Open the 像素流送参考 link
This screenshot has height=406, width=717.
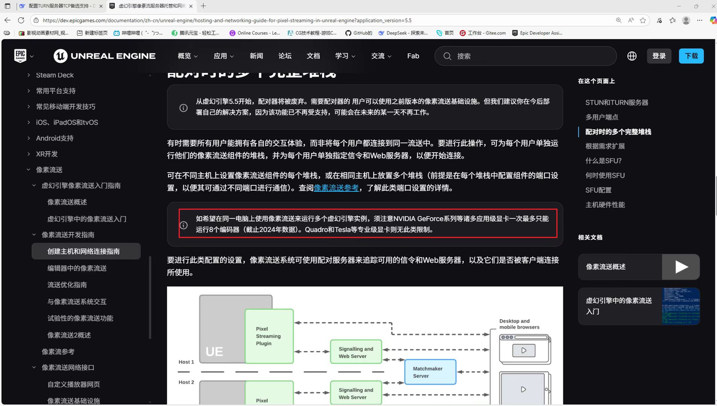tap(336, 188)
